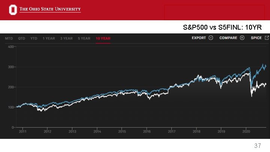This screenshot has width=270, height=152.
Task: Click the 300 y-axis label
Action: [10, 67]
